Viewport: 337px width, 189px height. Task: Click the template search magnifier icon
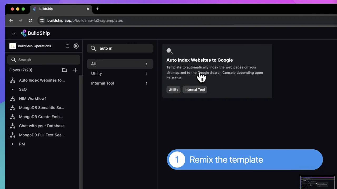point(93,48)
